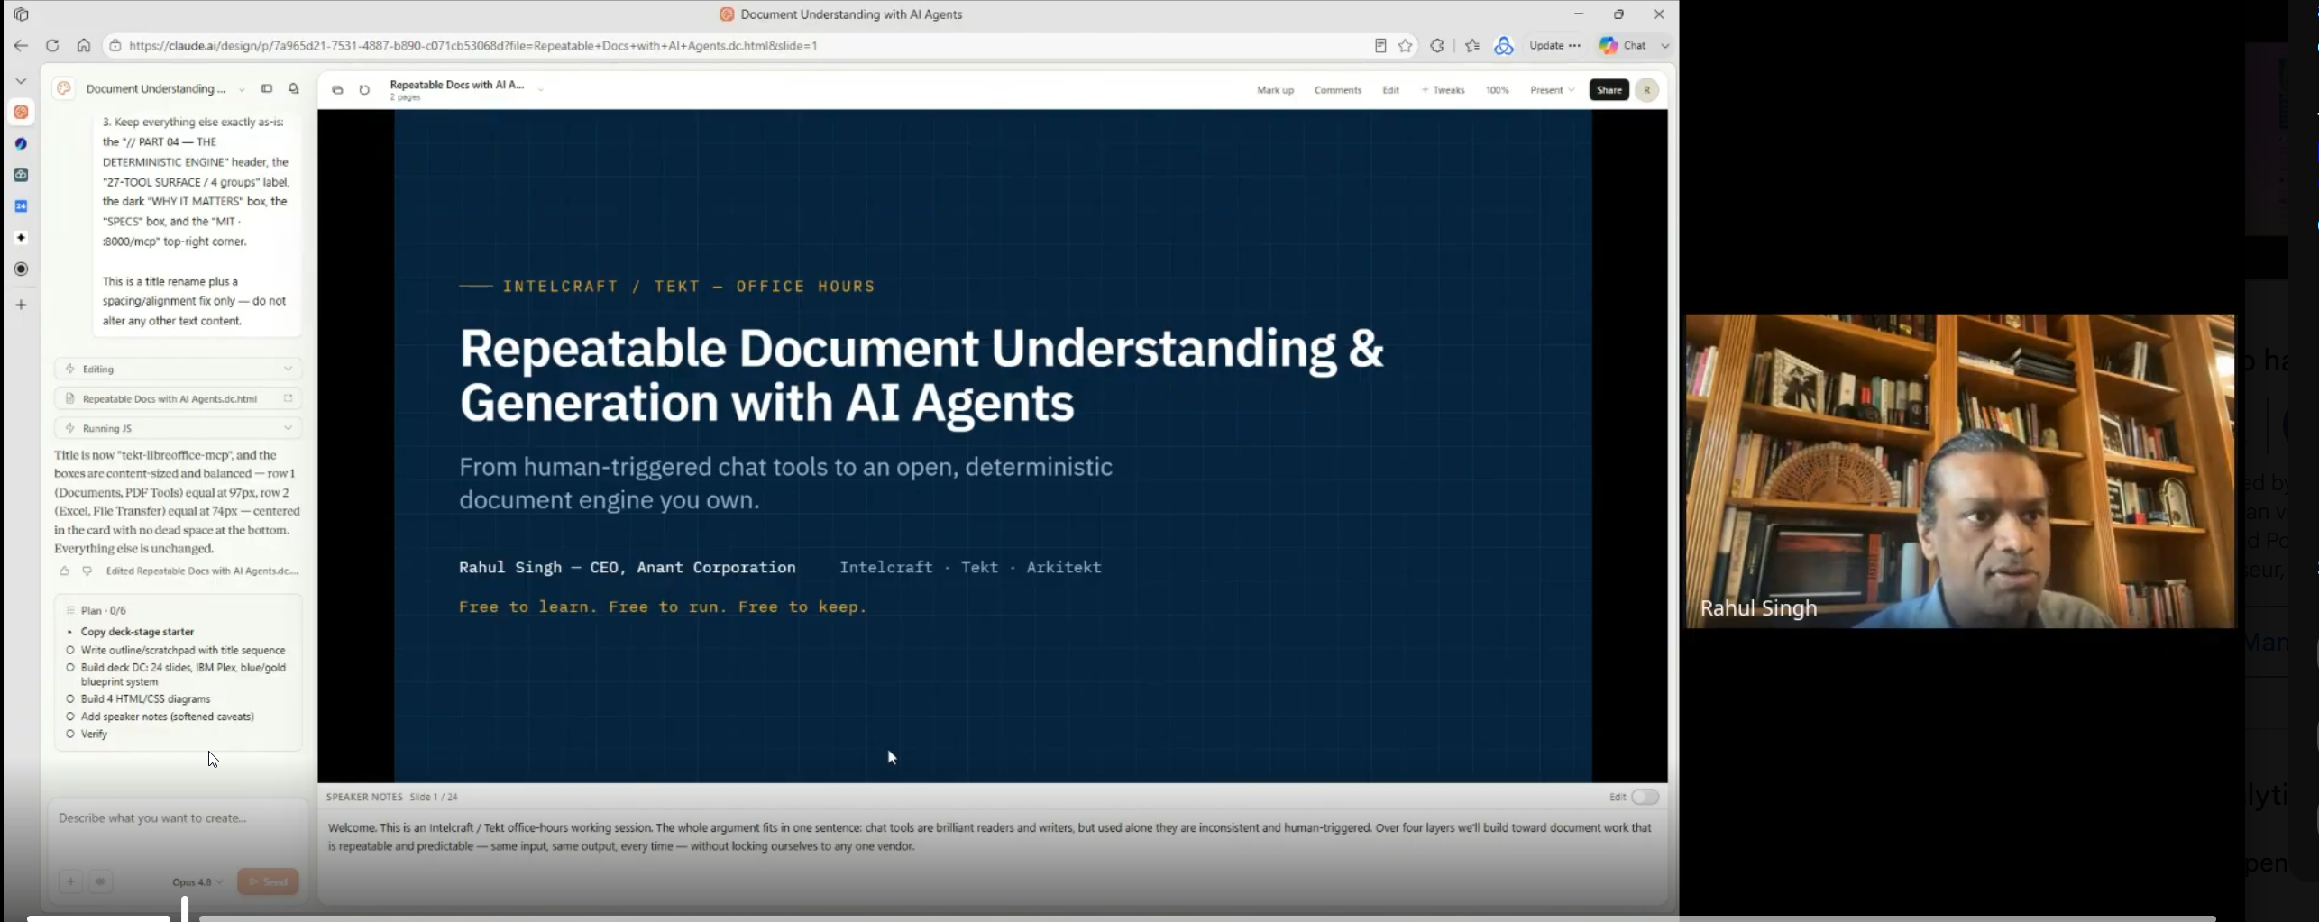The image size is (2319, 922).
Task: Open the file in new window icon
Action: tap(289, 398)
